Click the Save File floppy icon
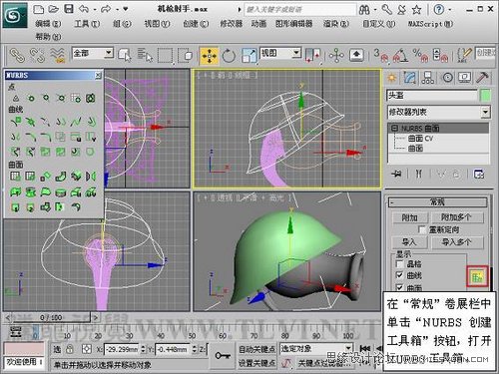The image size is (499, 374). [69, 9]
